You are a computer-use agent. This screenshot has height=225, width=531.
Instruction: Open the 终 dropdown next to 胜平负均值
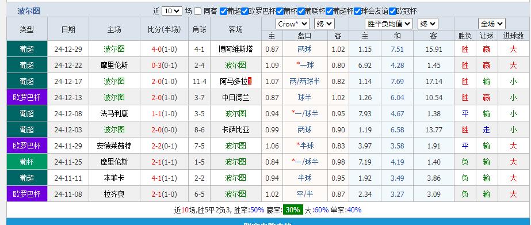[428, 24]
